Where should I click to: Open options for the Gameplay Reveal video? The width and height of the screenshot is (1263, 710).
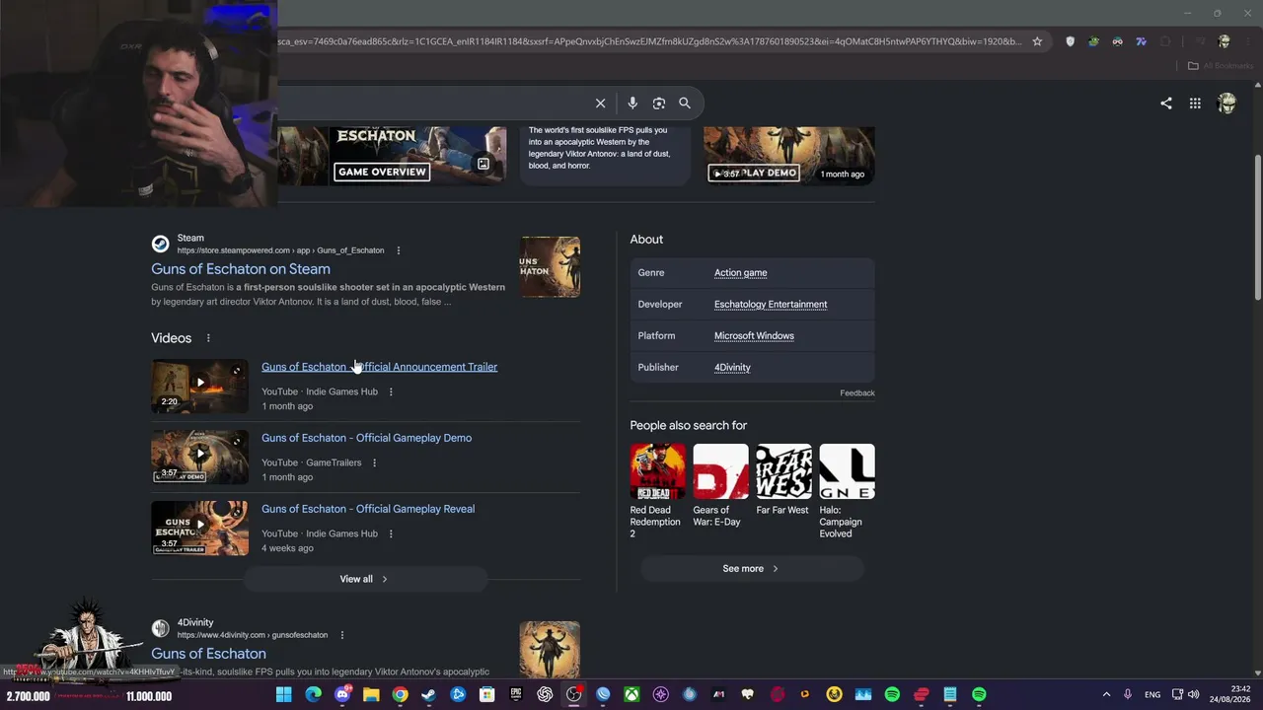click(391, 533)
